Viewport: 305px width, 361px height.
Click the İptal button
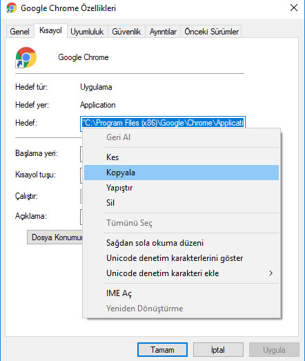pos(218,350)
